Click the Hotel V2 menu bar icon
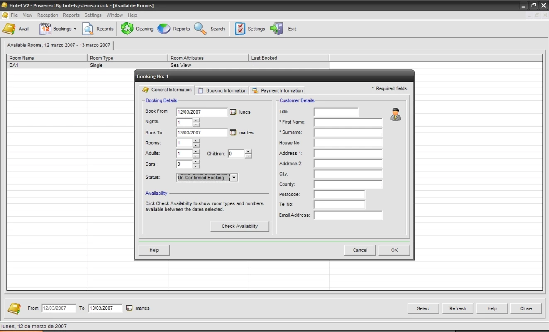Image resolution: width=549 pixels, height=332 pixels. [x=5, y=15]
